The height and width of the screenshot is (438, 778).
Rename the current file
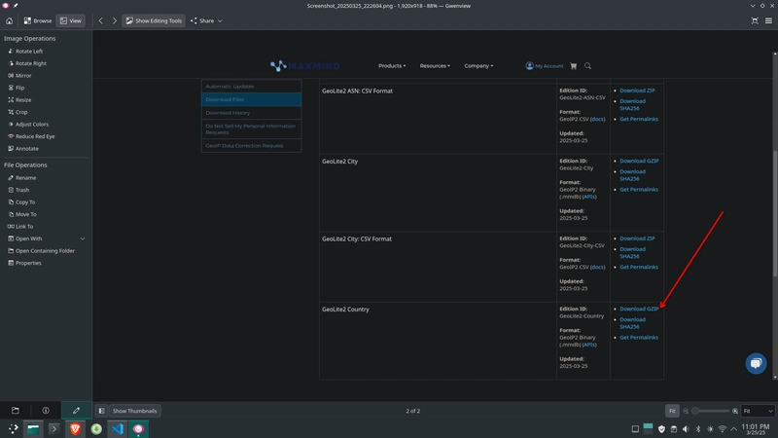[x=21, y=178]
